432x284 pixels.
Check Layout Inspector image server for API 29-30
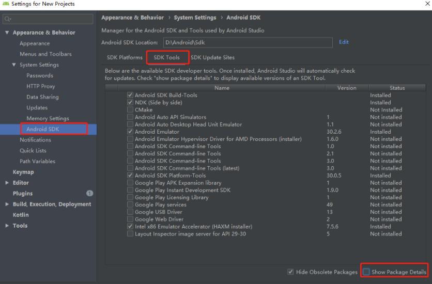130,233
